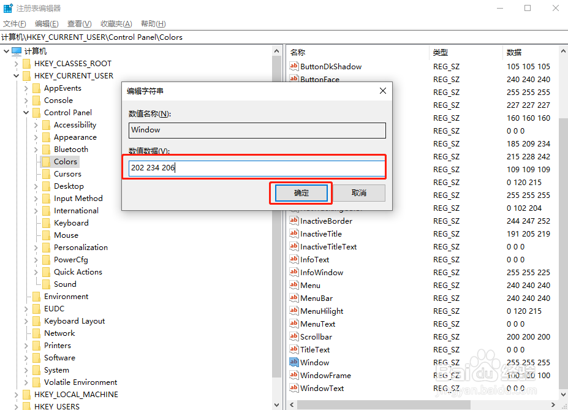
Task: Select the Volatile Environment key
Action: coord(80,382)
